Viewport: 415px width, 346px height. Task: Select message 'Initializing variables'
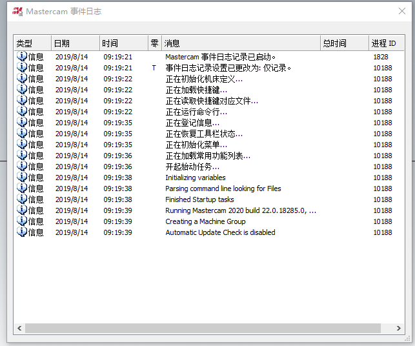(196, 178)
